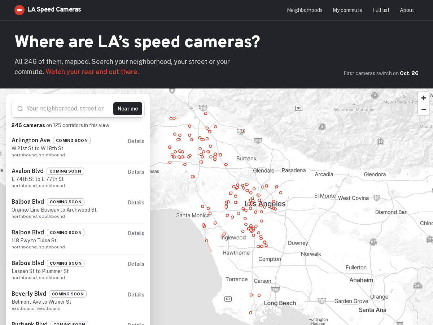Click the Pasadena map label
This screenshot has width=433, height=325.
[294, 170]
